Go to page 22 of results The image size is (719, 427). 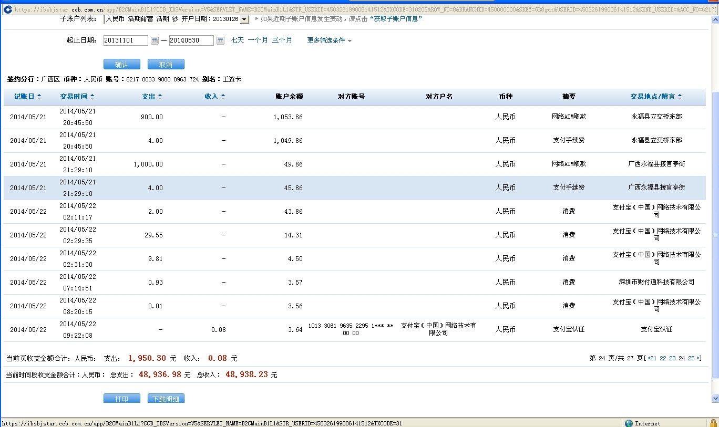pyautogui.click(x=663, y=358)
